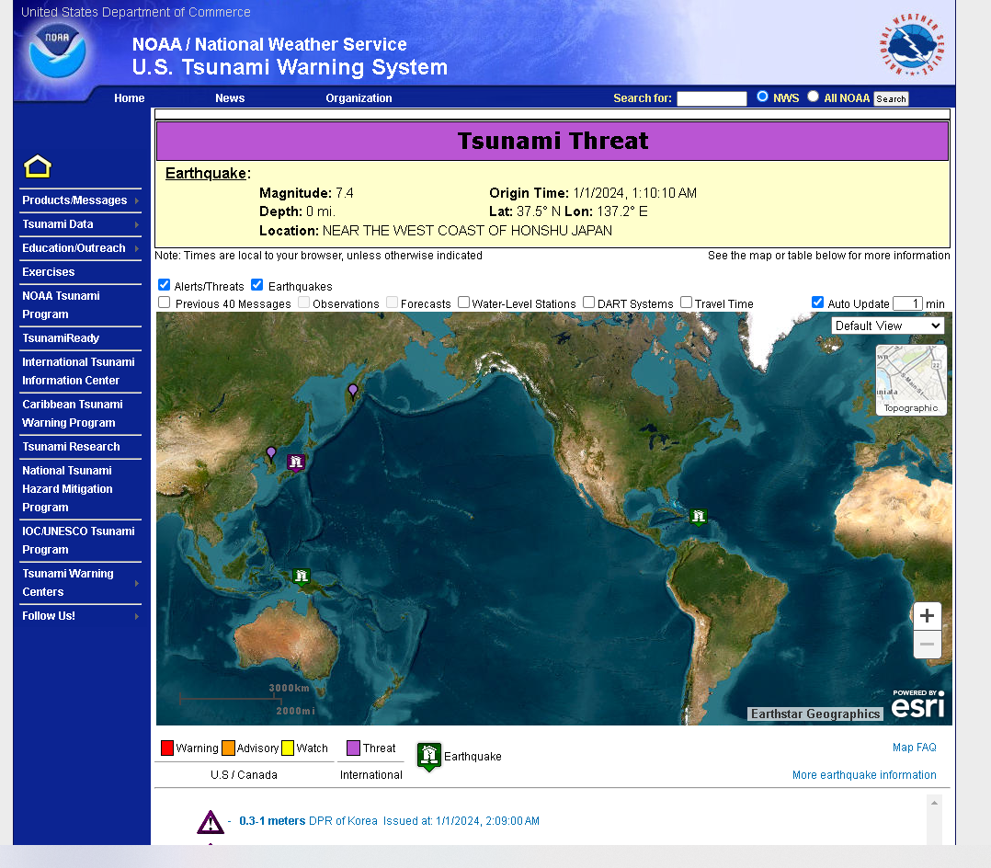Image resolution: width=991 pixels, height=868 pixels.
Task: Open National Tsunami Hazard Mitigation Program
Action: click(67, 488)
